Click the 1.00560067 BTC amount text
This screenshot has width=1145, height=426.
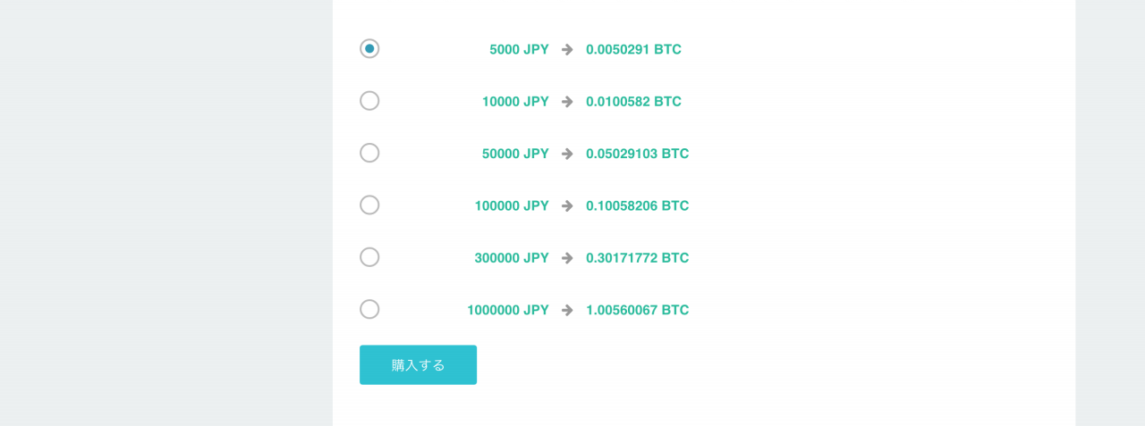click(x=637, y=310)
